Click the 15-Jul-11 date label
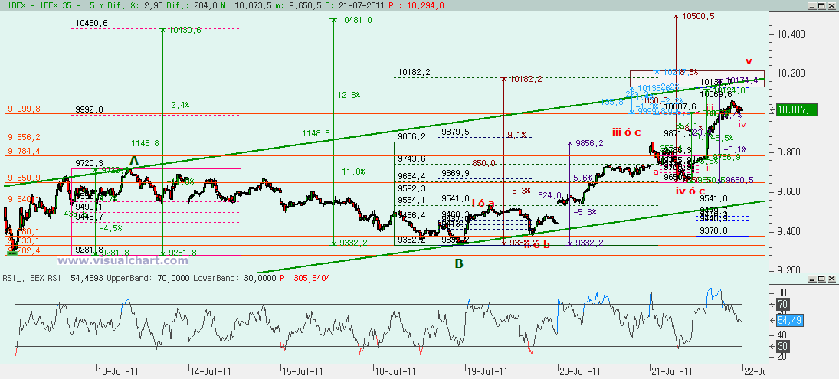Viewport: 839px width, 379px height. click(303, 371)
